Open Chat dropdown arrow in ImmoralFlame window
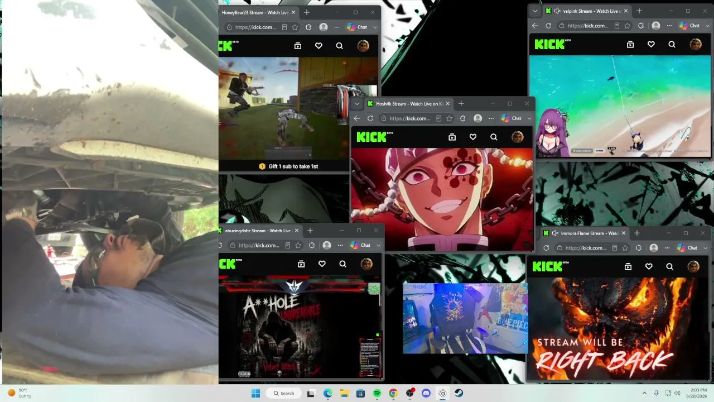Image resolution: width=714 pixels, height=402 pixels. point(705,248)
